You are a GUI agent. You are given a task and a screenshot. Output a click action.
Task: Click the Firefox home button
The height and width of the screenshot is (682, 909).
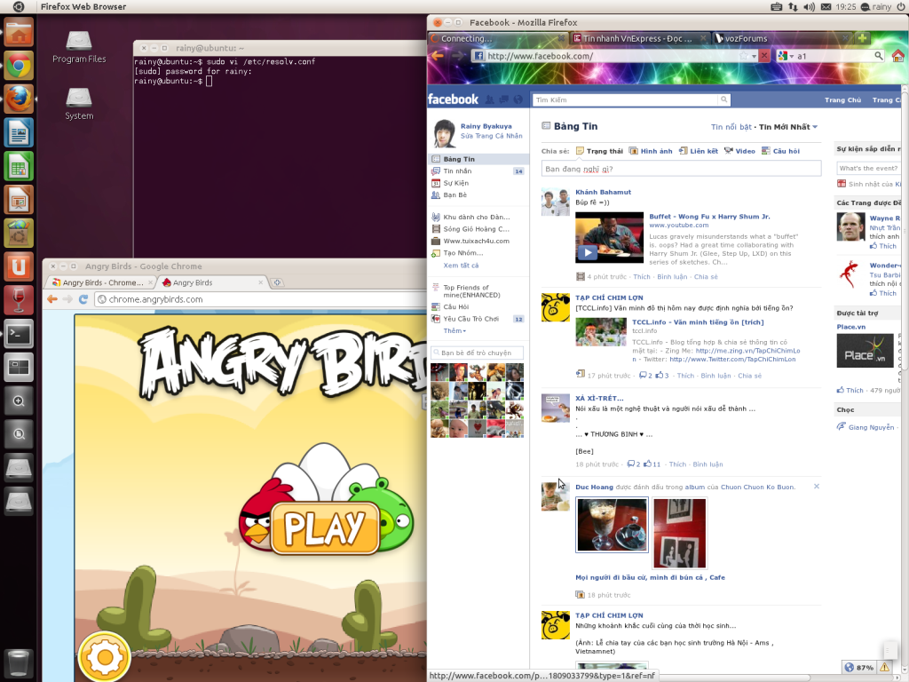pos(898,56)
